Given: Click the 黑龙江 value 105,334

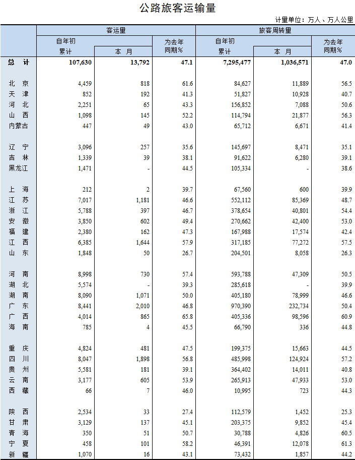Looking at the screenshot, I should (x=241, y=168).
